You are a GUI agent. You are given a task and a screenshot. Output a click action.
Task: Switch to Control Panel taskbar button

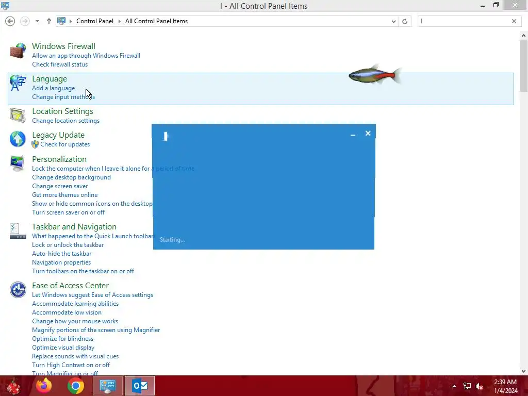point(108,386)
